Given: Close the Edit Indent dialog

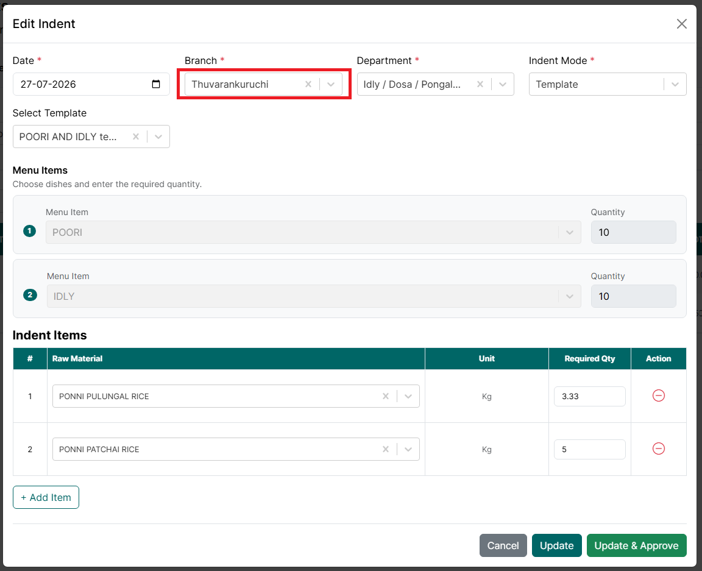Looking at the screenshot, I should (681, 24).
